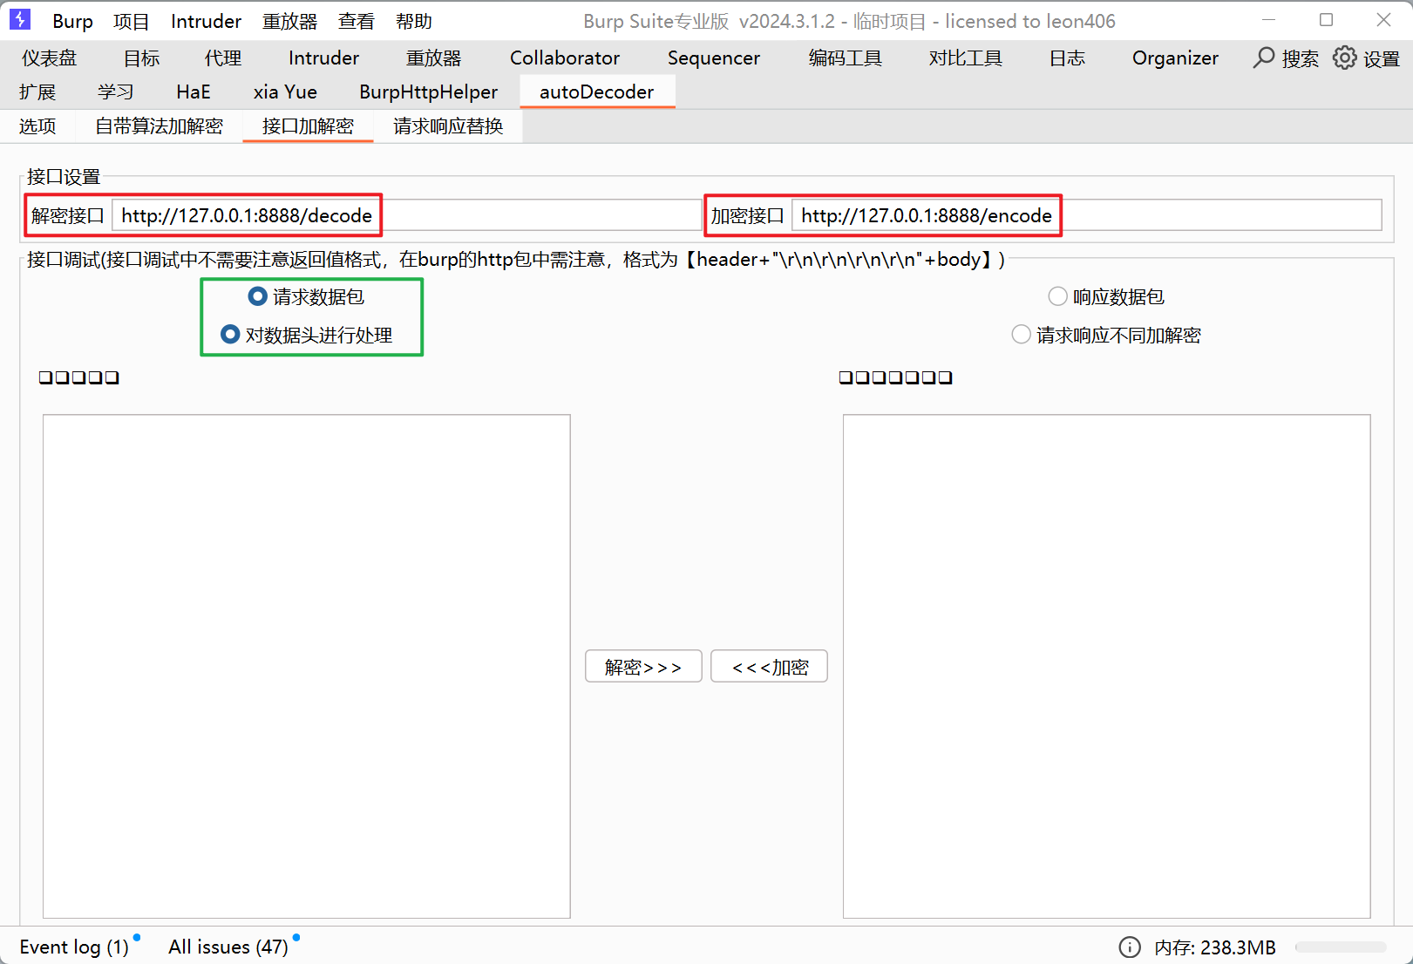Open the 项目 menu
Viewport: 1413px width, 964px height.
[x=132, y=21]
